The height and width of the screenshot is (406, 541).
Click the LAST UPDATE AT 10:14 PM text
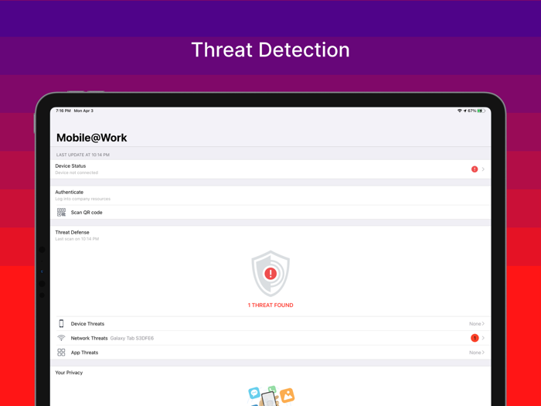83,155
